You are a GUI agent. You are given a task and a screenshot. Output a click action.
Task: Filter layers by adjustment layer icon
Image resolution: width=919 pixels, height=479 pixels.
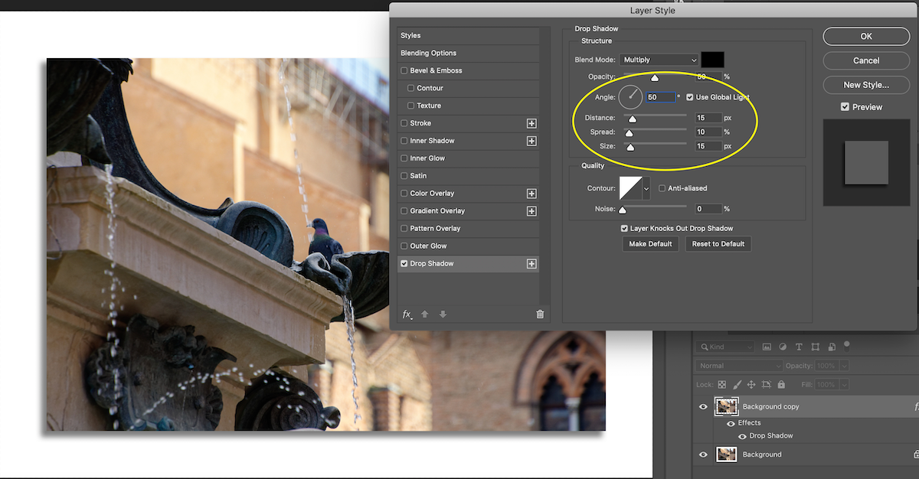coord(783,347)
